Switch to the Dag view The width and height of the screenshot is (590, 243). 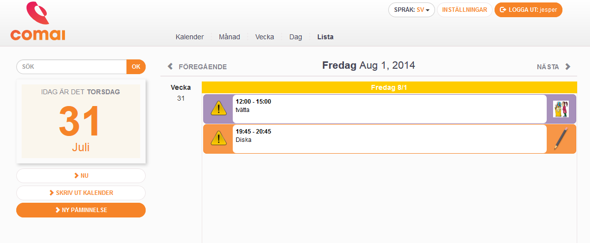pos(296,37)
